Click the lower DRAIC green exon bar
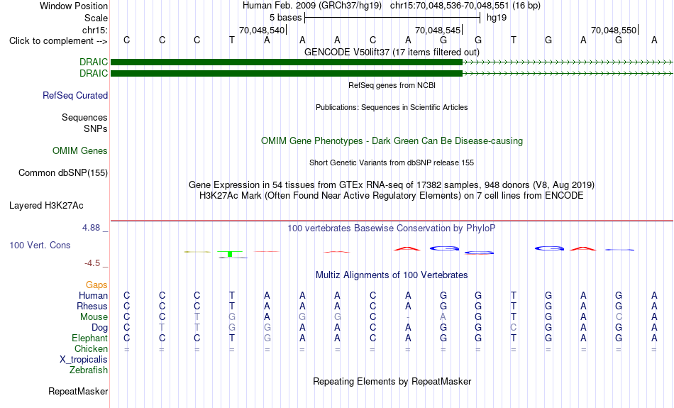Viewport: 674px width, 408px height. tap(287, 74)
